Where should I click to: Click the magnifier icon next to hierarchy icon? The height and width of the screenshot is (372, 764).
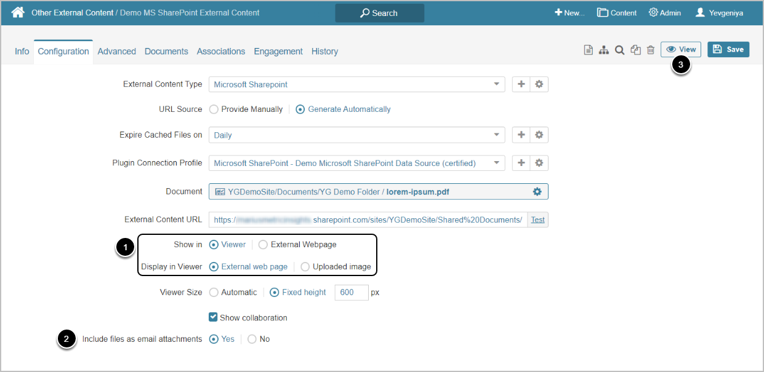point(620,50)
